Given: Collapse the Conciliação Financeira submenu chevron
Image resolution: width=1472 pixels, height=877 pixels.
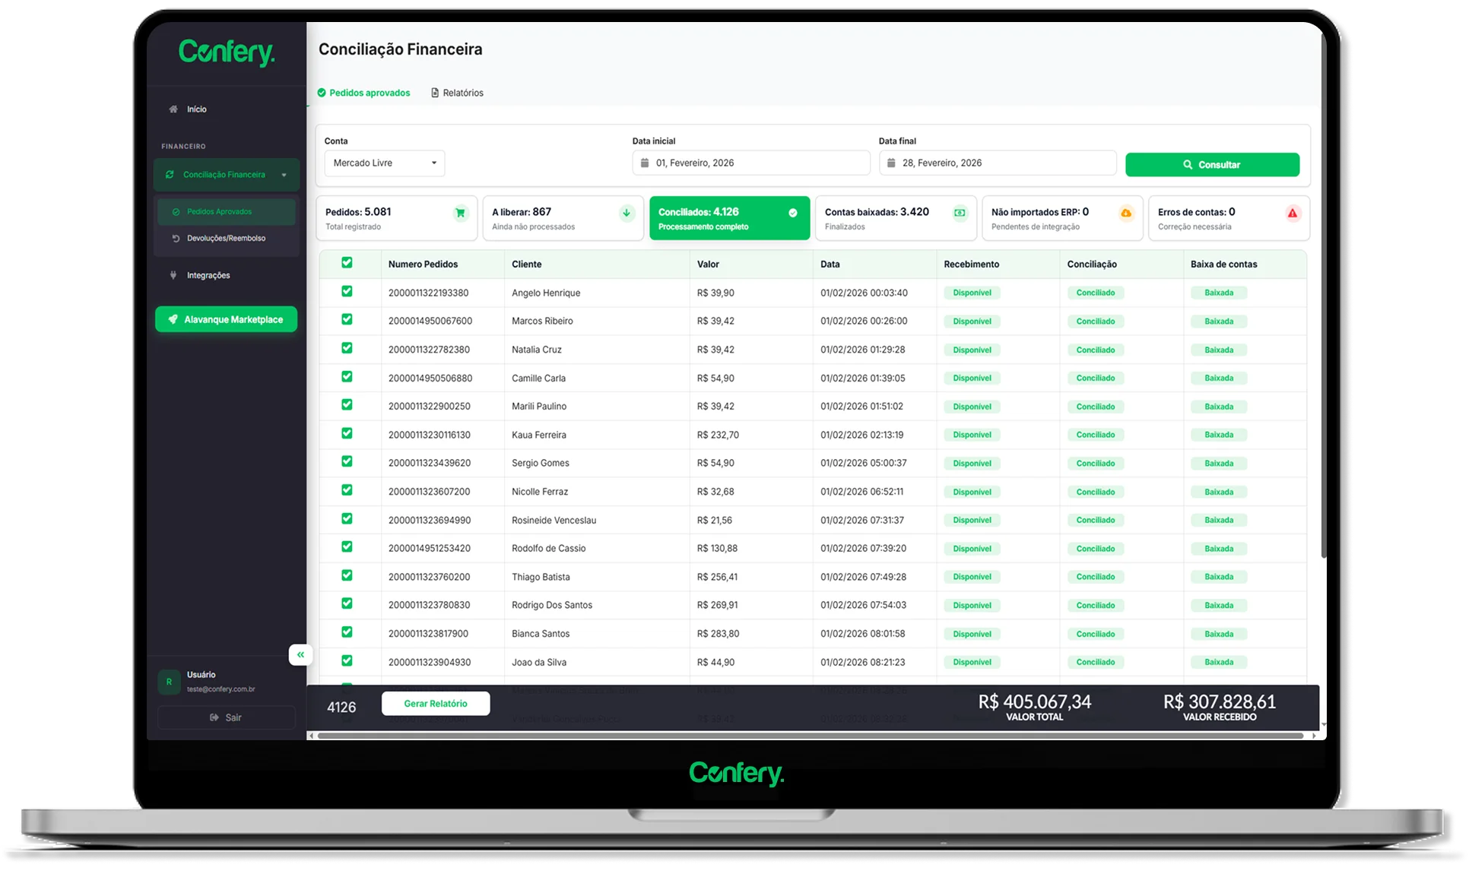Looking at the screenshot, I should tap(284, 174).
